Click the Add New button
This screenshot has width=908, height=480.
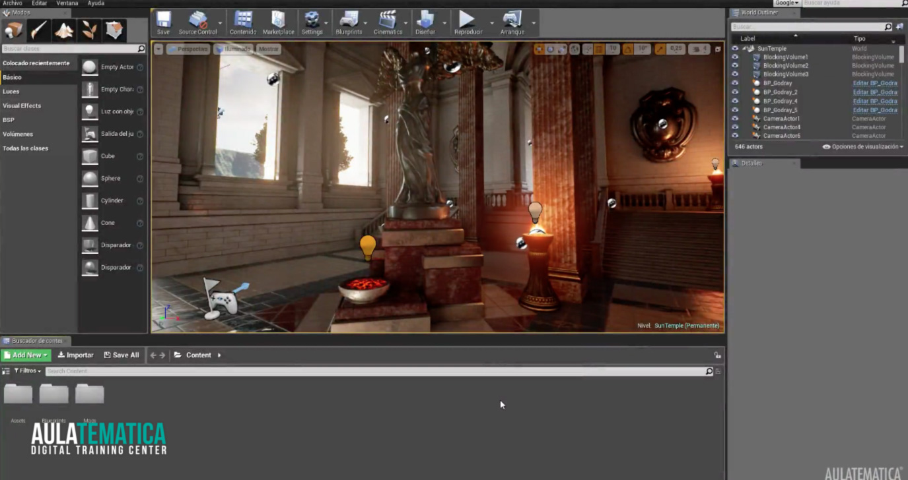[26, 355]
